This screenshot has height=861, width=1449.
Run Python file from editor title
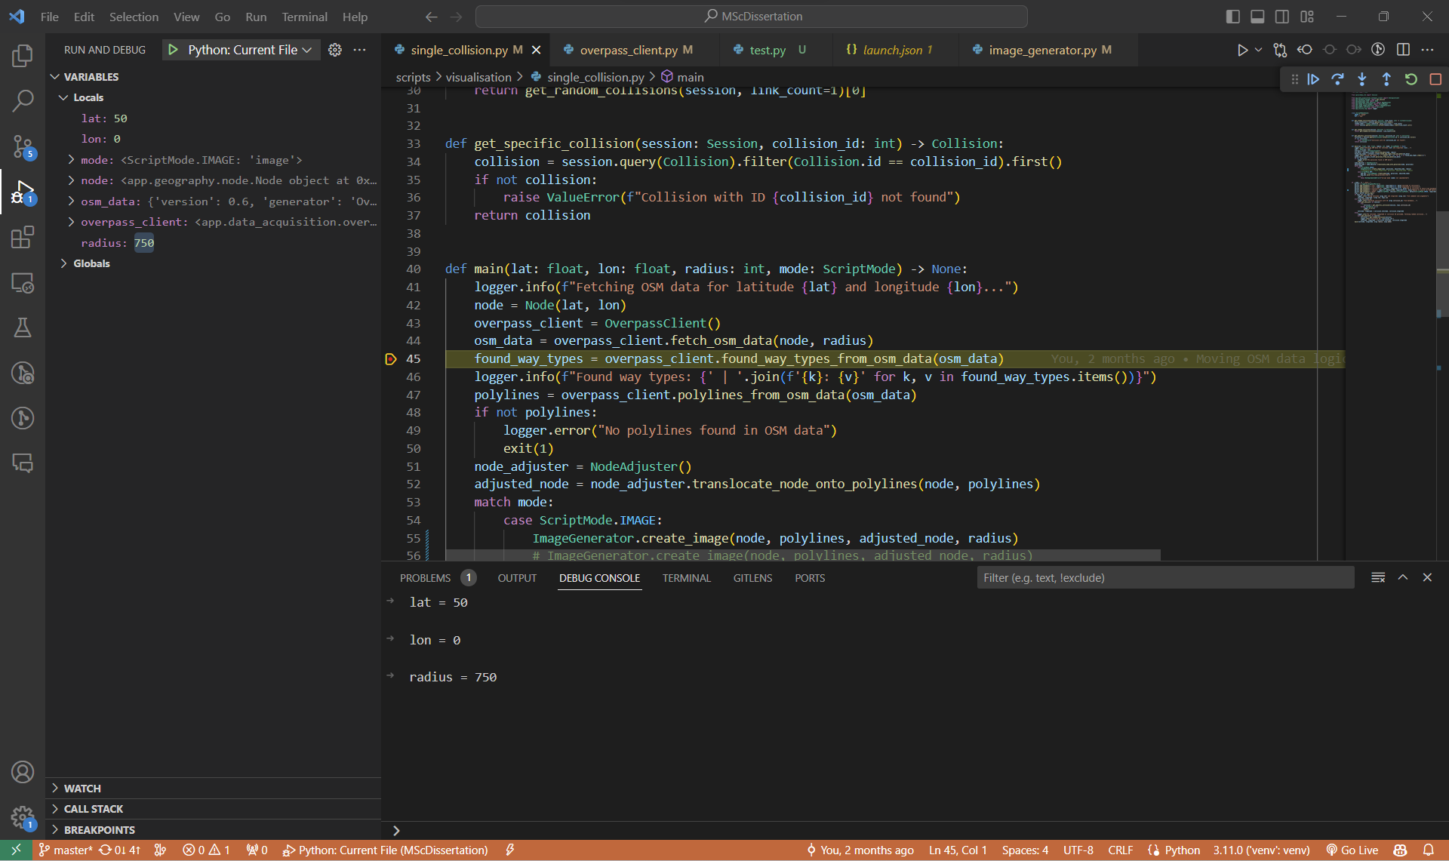pos(1242,50)
